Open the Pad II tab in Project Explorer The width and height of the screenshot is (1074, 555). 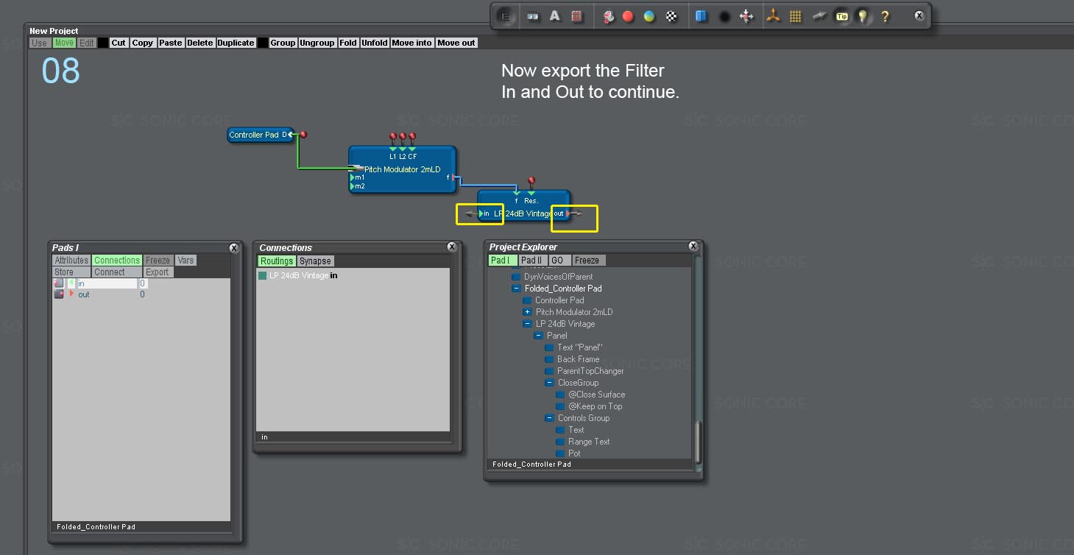click(x=532, y=260)
